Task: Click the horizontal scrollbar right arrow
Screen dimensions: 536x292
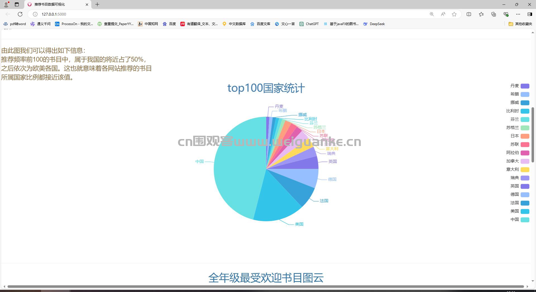Action: [x=527, y=286]
